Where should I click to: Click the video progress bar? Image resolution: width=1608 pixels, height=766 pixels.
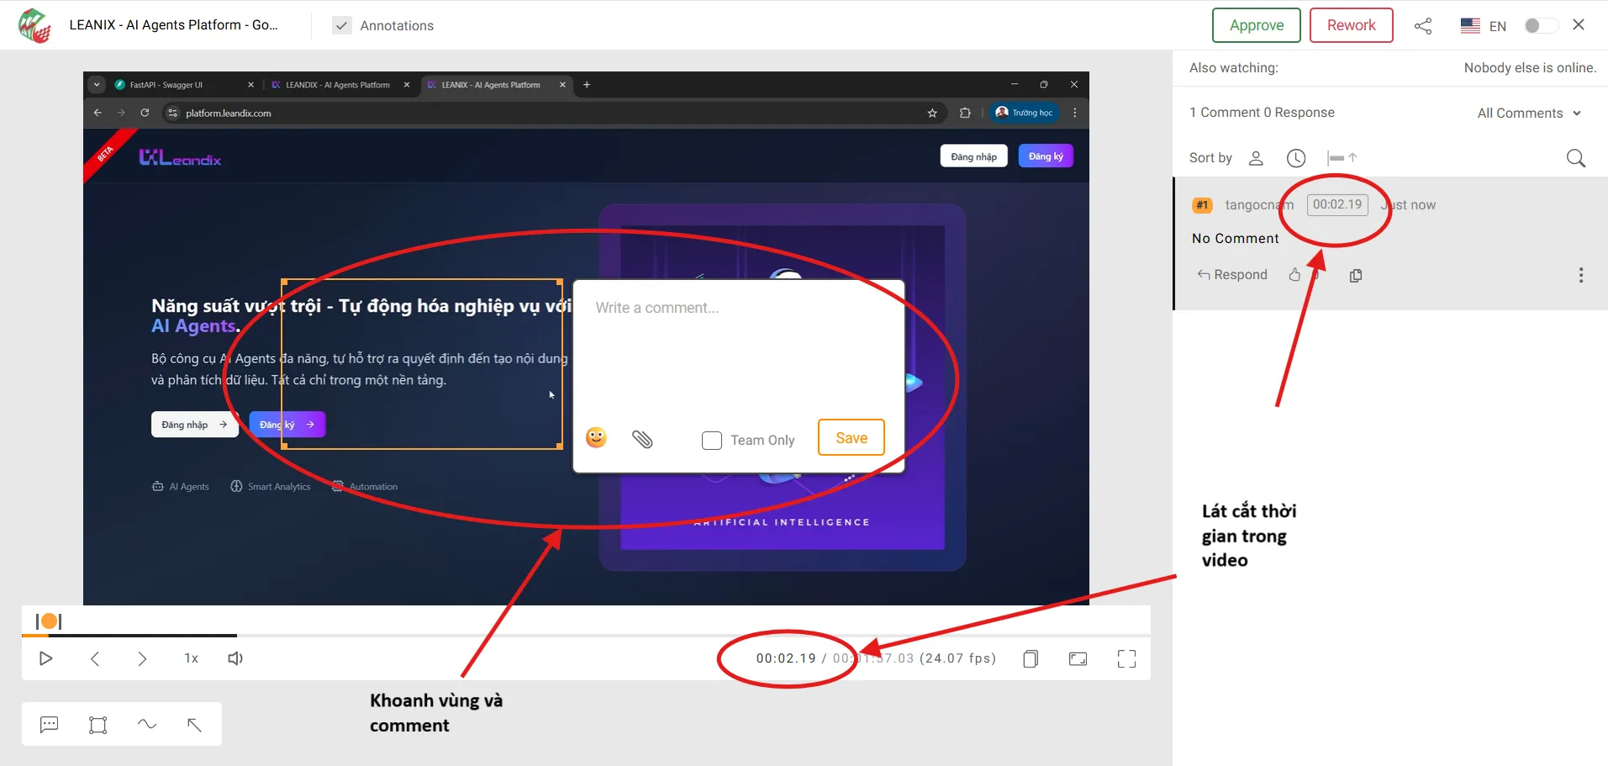586,636
